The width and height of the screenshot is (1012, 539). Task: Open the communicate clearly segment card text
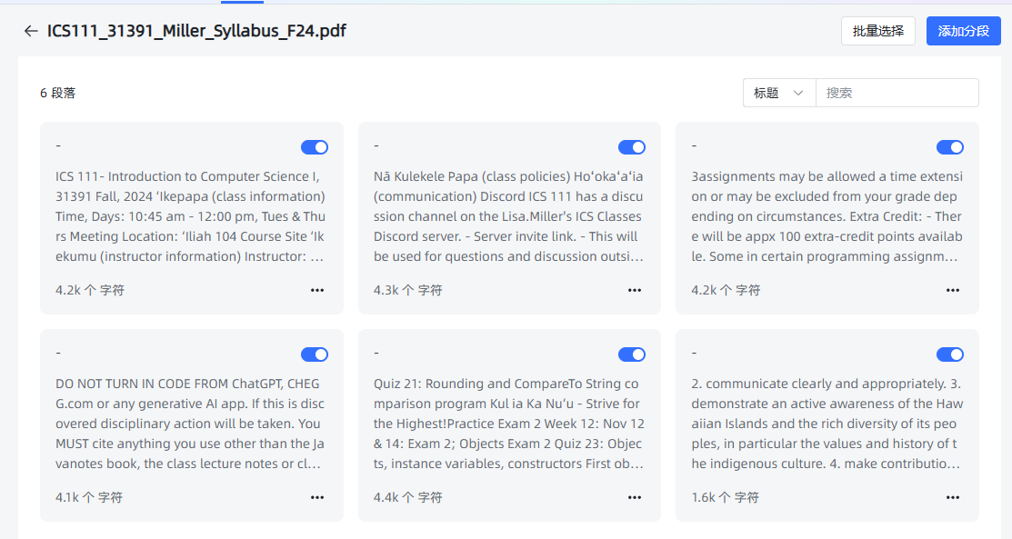[x=827, y=424]
